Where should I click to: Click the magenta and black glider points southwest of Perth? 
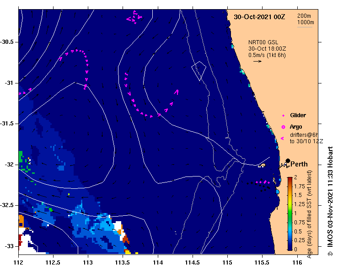tap(259, 185)
